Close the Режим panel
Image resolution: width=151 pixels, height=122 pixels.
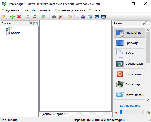click(x=148, y=23)
